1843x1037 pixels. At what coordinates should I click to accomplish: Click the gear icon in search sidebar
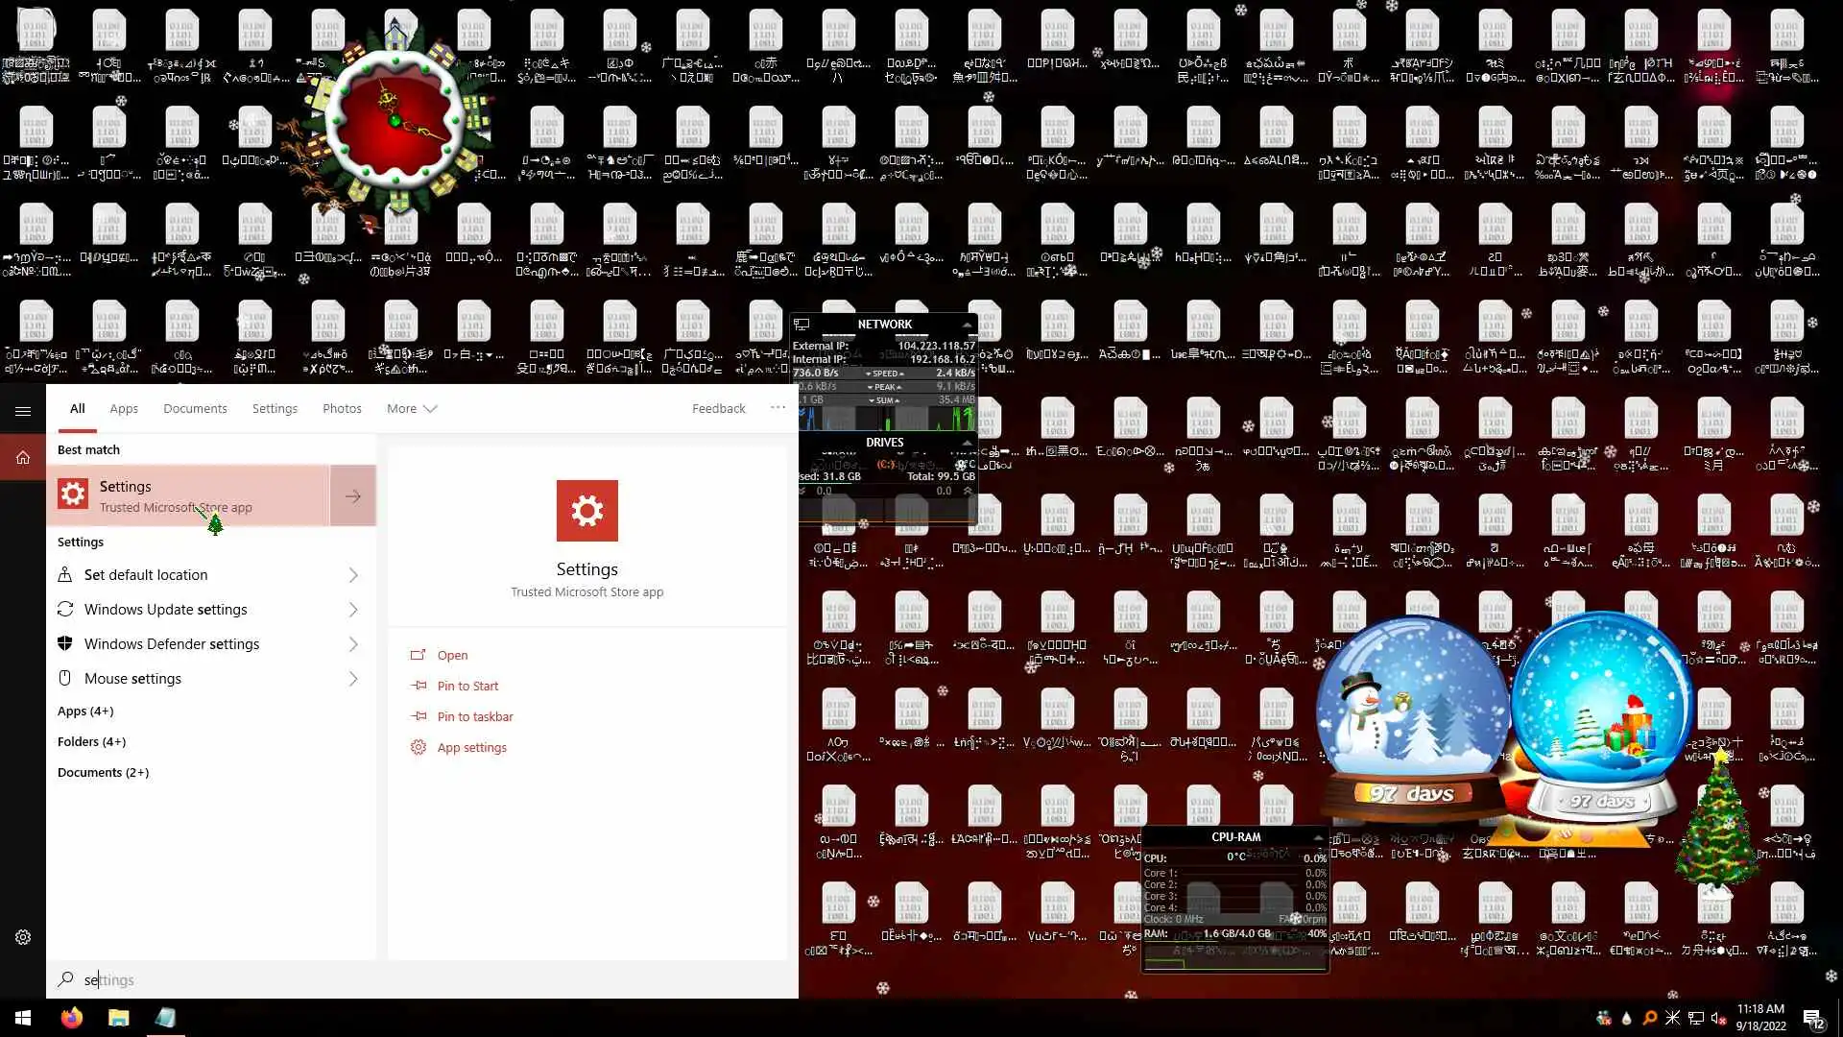coord(23,937)
